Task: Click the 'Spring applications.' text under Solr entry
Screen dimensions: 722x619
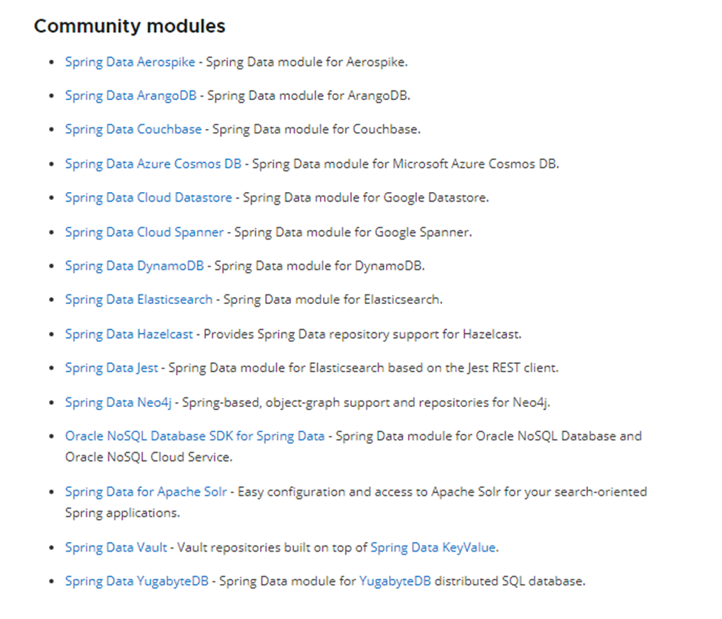Action: [x=122, y=513]
